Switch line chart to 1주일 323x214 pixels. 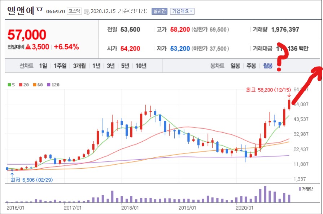pyautogui.click(x=60, y=66)
